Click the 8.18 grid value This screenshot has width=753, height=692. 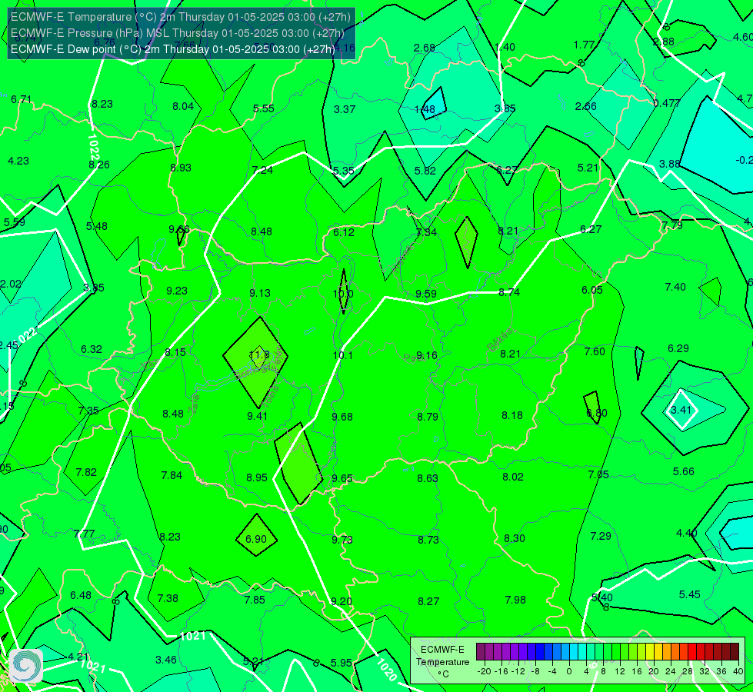point(512,415)
